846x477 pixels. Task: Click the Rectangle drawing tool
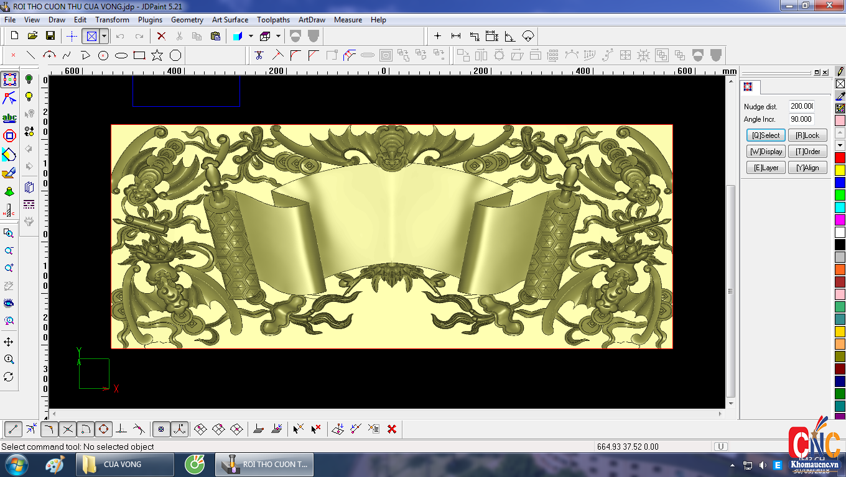coord(139,55)
